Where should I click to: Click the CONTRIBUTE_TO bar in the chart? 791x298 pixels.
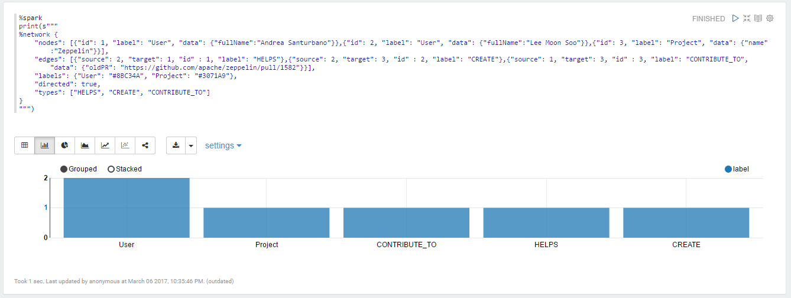point(406,223)
